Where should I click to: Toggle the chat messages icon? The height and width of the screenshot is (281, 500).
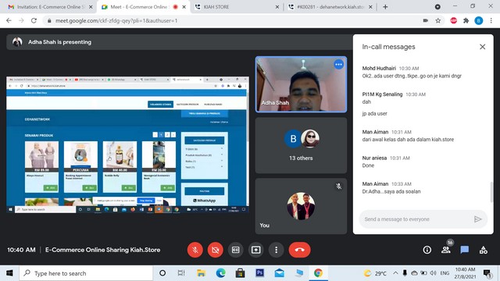[465, 250]
